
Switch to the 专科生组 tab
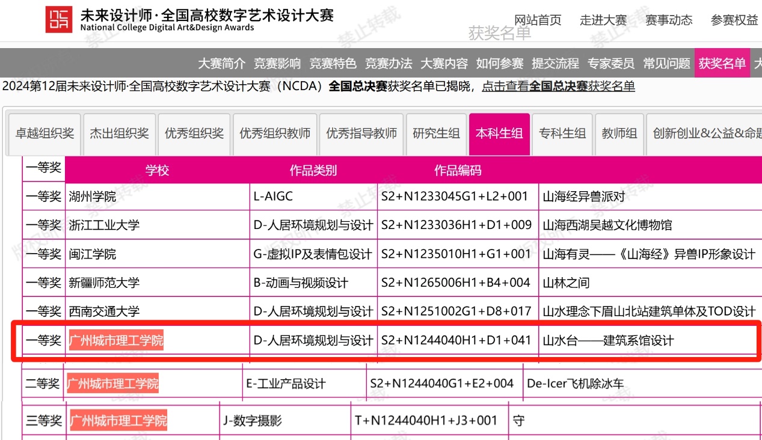coord(562,133)
